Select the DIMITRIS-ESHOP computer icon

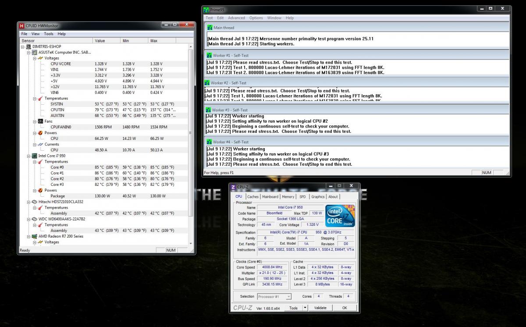(28, 46)
